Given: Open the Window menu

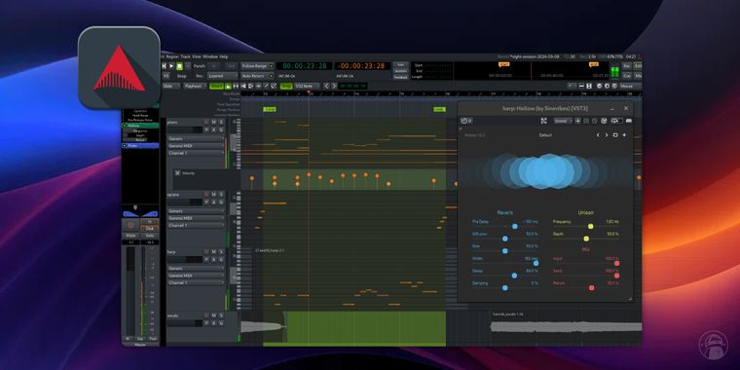Looking at the screenshot, I should (x=210, y=56).
